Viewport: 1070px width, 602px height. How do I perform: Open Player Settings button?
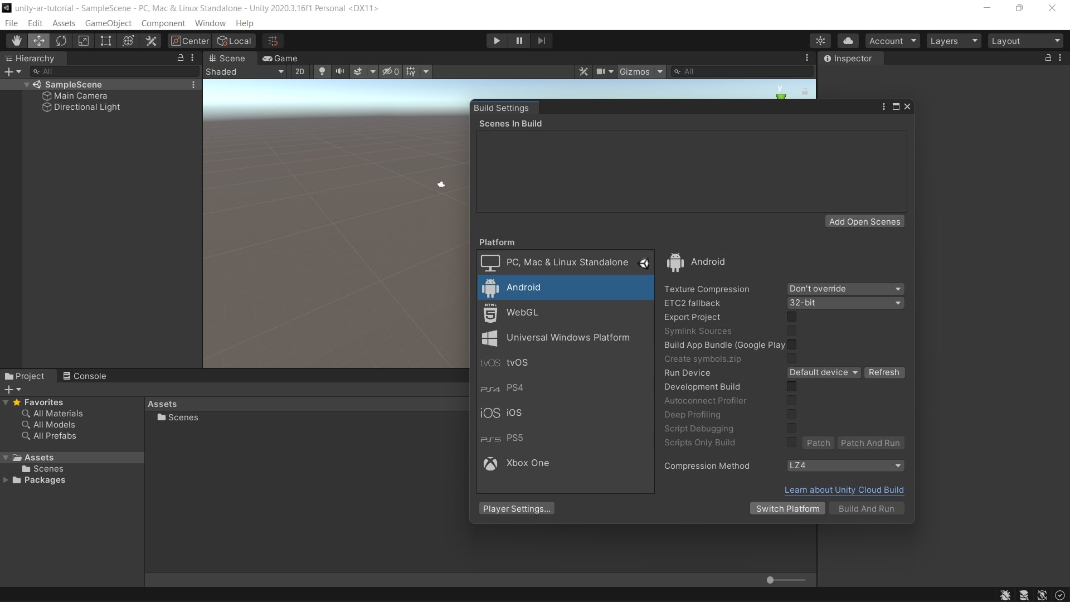click(x=517, y=508)
